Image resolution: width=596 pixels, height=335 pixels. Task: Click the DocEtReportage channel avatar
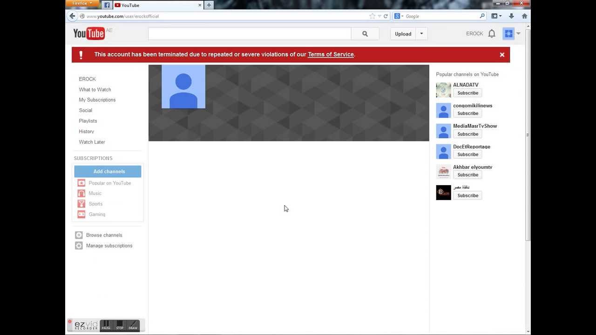tap(444, 151)
